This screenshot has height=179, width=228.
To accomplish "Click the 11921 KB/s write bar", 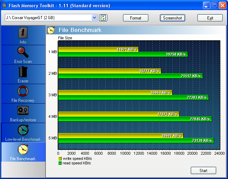I will (x=98, y=49).
